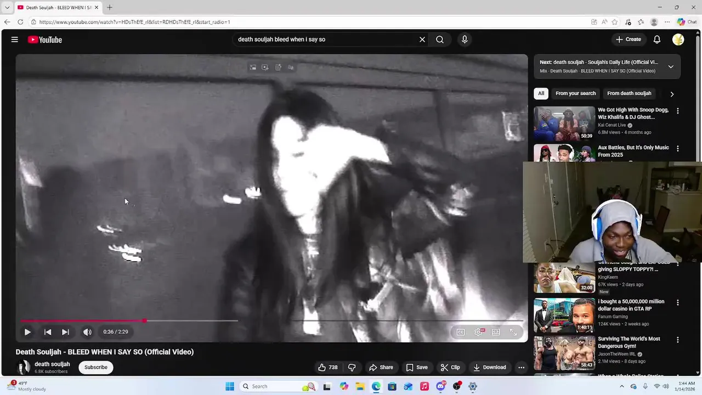Open the 50,000,000 dollar casino video thumbnail

pos(564,315)
